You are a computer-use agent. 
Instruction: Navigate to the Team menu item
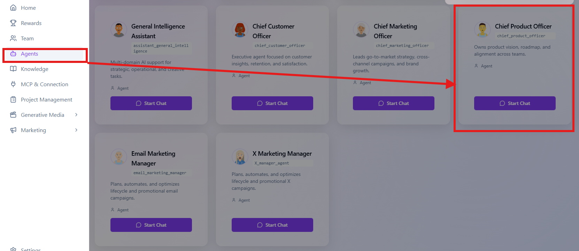click(x=27, y=38)
